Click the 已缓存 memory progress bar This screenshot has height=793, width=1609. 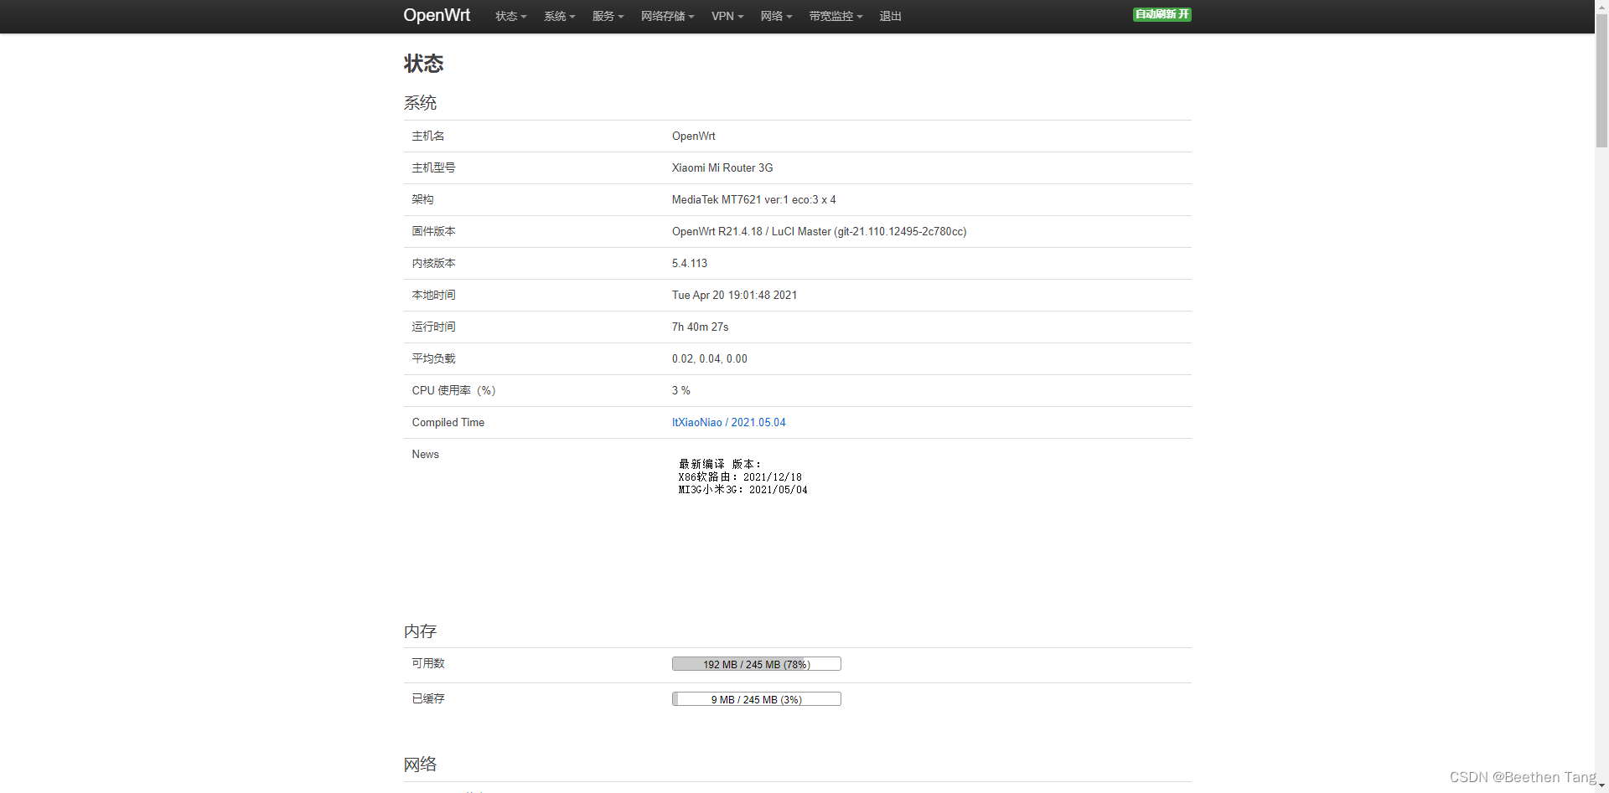(756, 699)
